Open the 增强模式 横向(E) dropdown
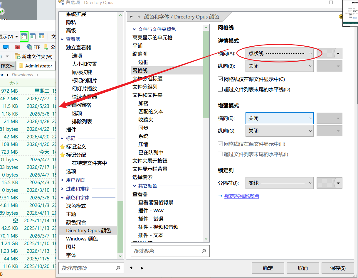 (280, 118)
